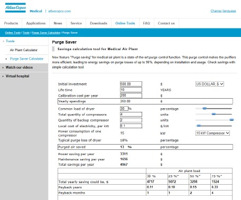This screenshot has width=241, height=200.
Task: Click the Total quantity of compressors slider handle
Action: pos(214,114)
